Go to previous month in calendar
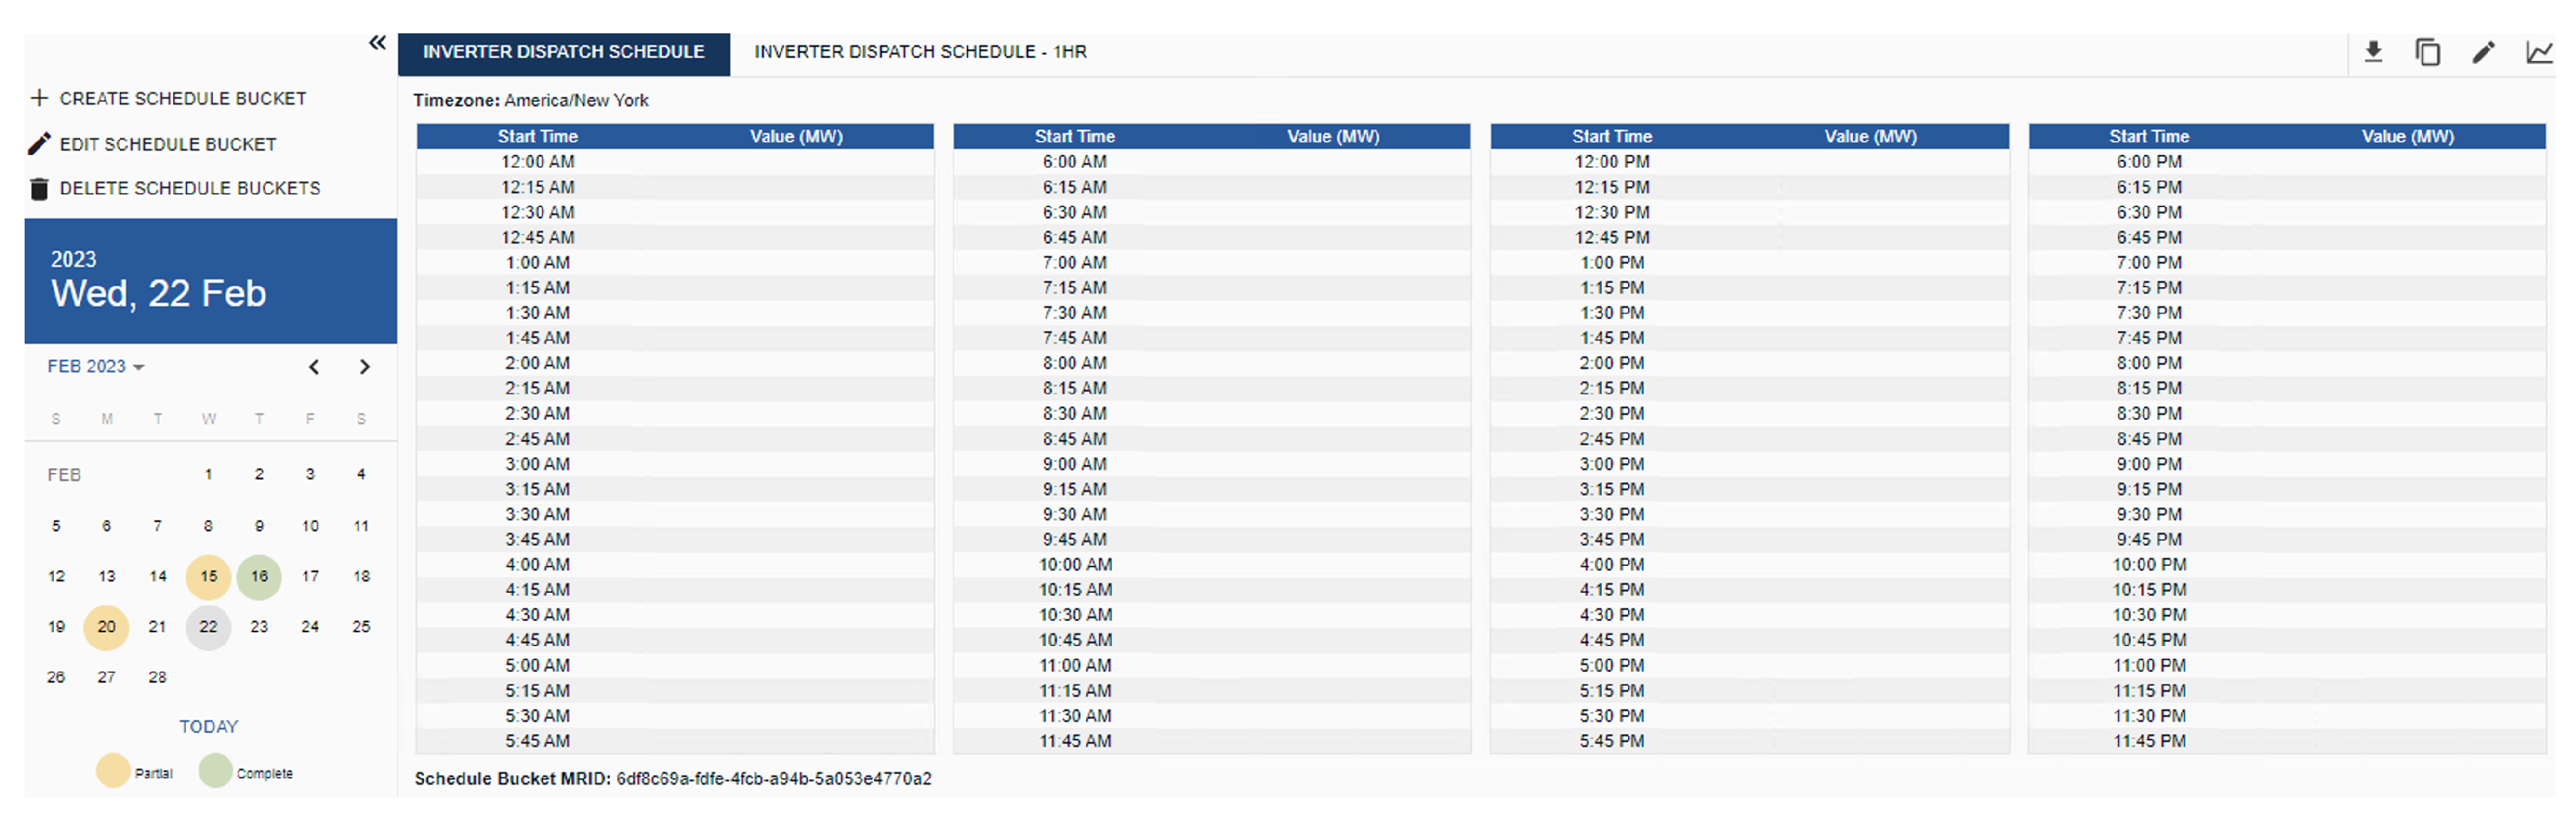This screenshot has height=826, width=2576. pyautogui.click(x=314, y=367)
